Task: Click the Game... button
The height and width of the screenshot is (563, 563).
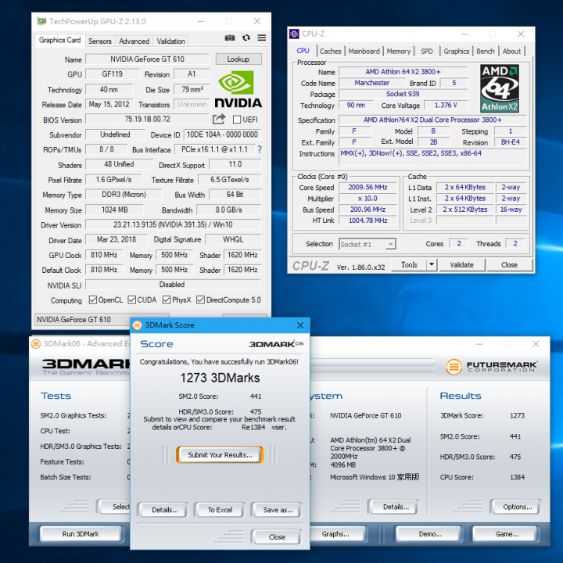Action: pos(507,534)
